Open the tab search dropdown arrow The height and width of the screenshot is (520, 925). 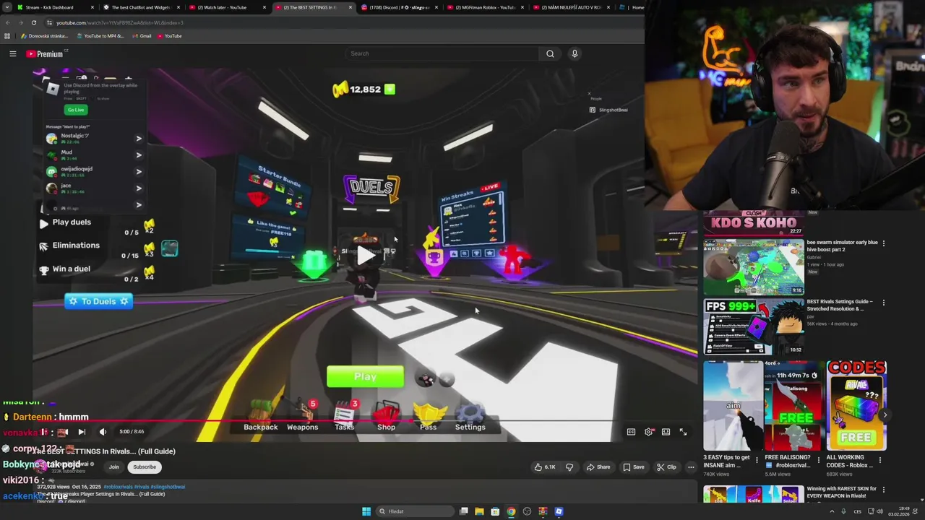8,7
